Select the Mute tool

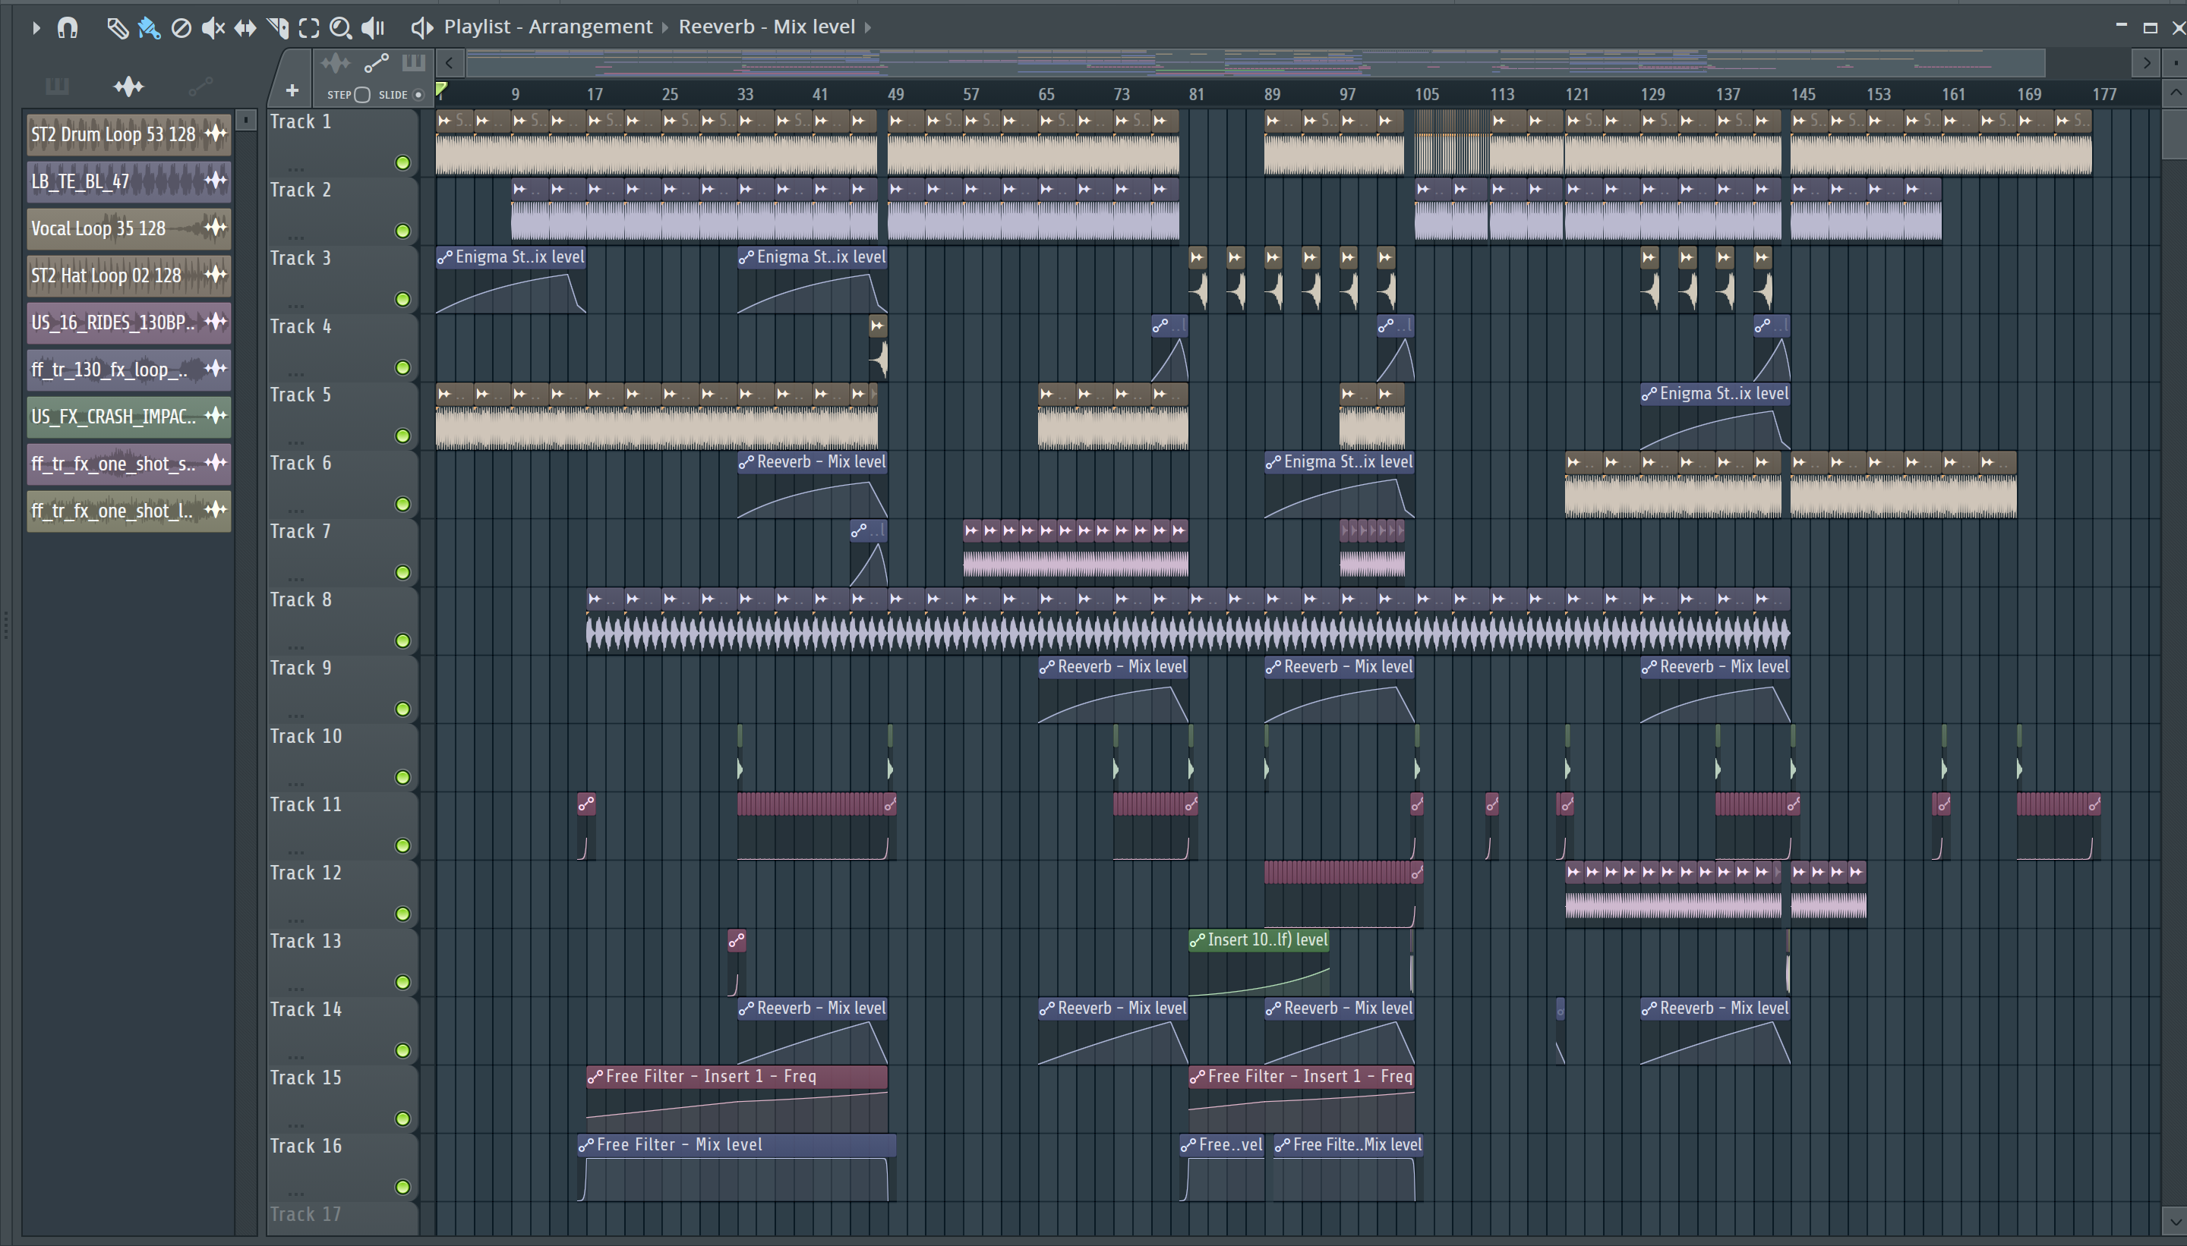[x=213, y=28]
